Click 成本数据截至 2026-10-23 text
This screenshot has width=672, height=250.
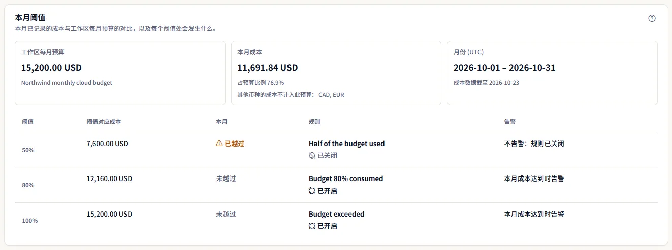coord(486,83)
